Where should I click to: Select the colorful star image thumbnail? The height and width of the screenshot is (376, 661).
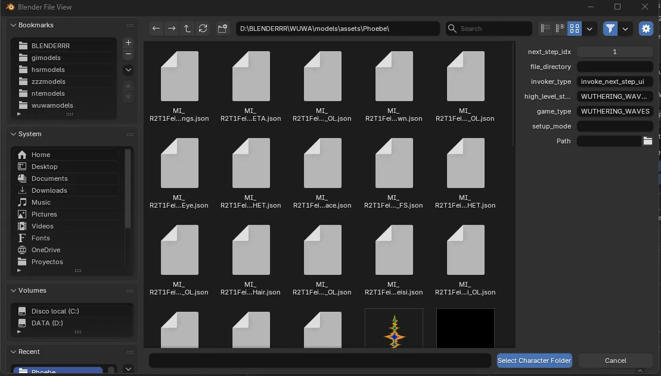point(394,328)
